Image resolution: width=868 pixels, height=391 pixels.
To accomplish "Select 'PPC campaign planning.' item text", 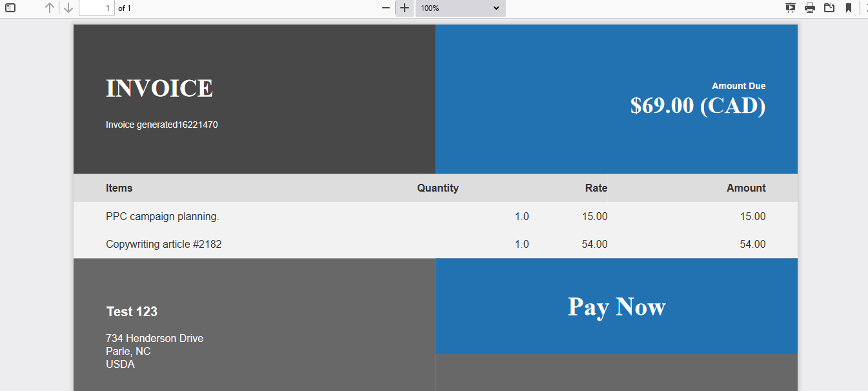I will pos(163,216).
